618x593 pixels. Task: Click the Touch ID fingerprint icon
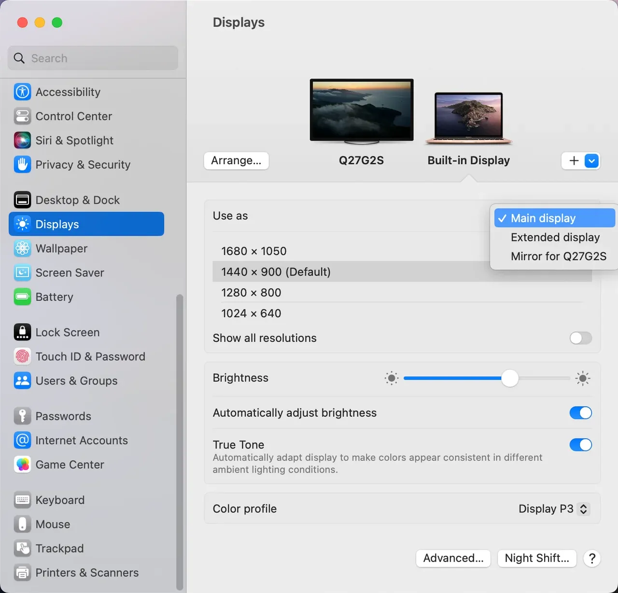pyautogui.click(x=22, y=356)
